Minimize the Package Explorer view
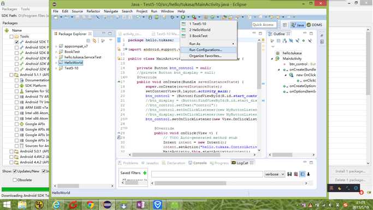The width and height of the screenshot is (373, 210). click(103, 33)
